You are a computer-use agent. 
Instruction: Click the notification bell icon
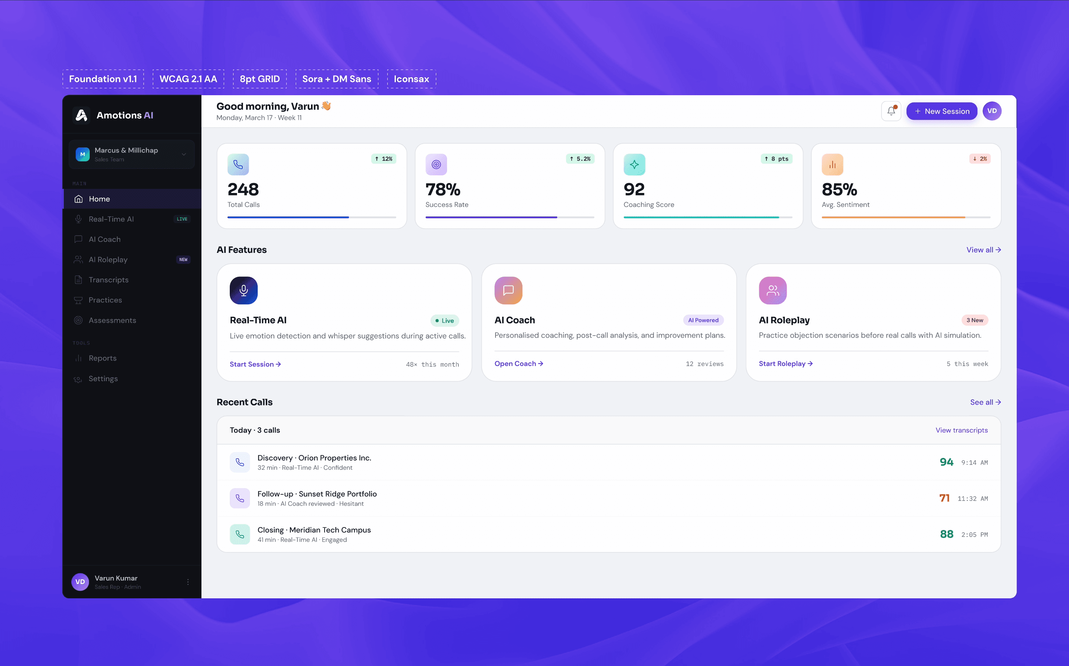pos(891,111)
